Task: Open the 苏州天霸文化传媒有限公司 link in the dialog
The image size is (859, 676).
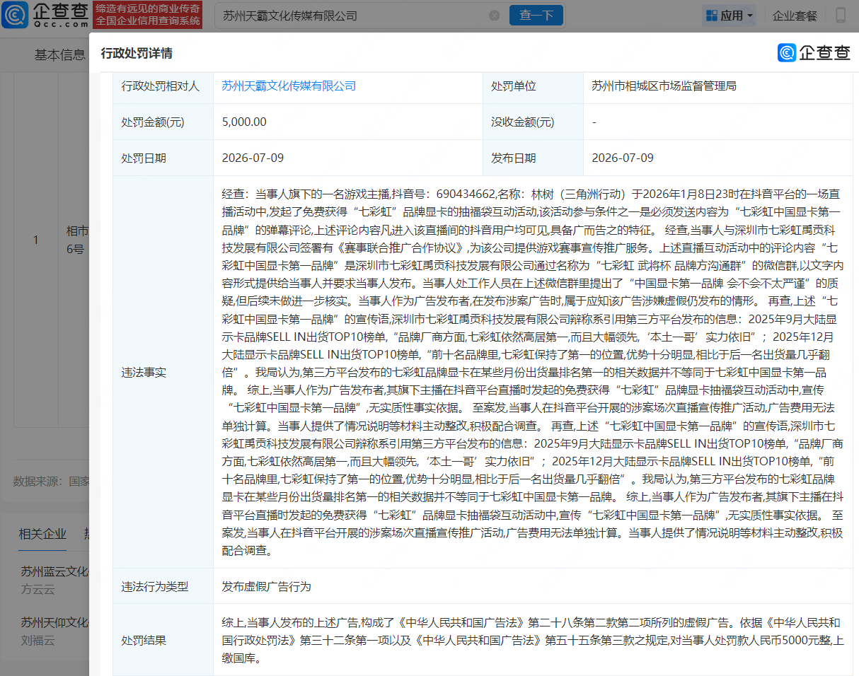Action: pos(289,86)
